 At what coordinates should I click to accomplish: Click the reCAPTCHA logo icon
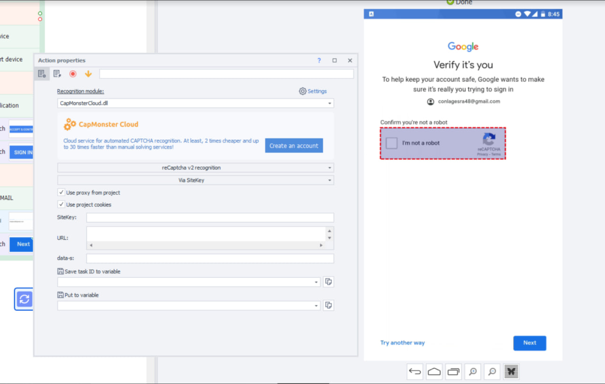(489, 139)
